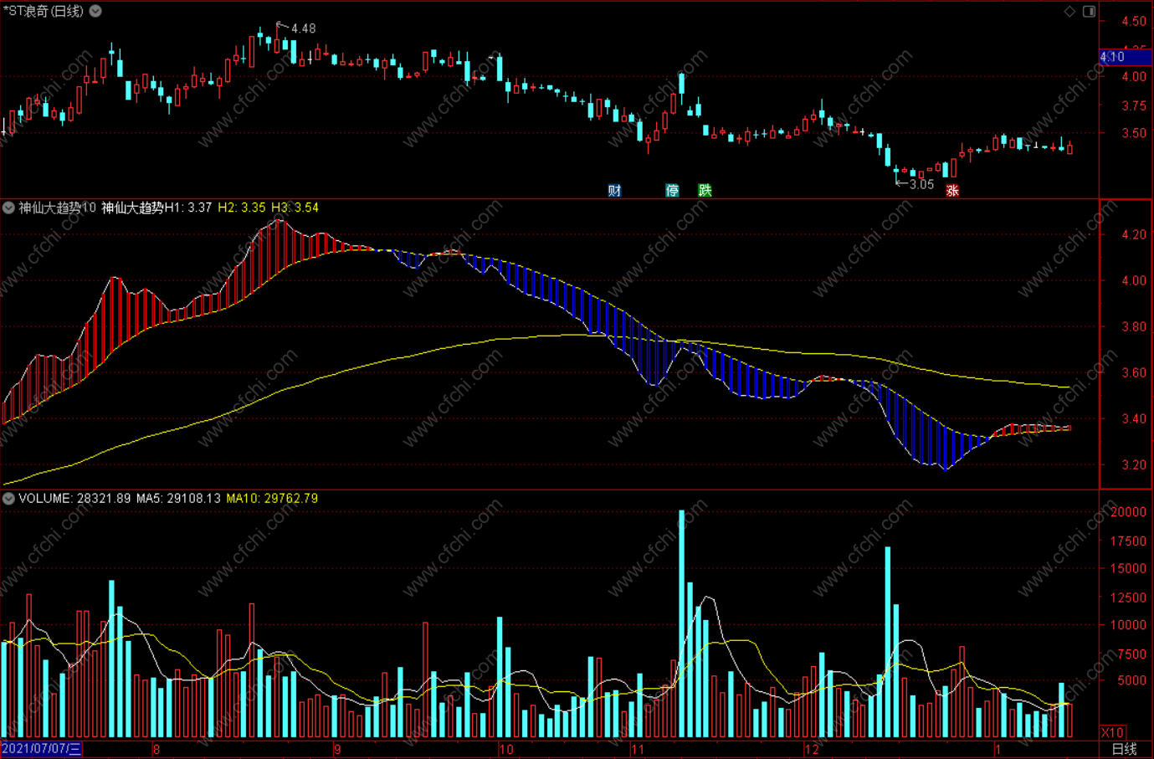Click the diamond marker icon at top right

[1069, 11]
